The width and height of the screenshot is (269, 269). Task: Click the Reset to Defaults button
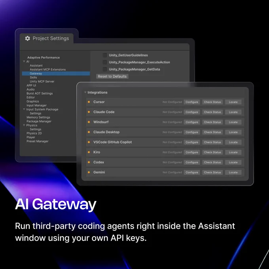point(112,76)
